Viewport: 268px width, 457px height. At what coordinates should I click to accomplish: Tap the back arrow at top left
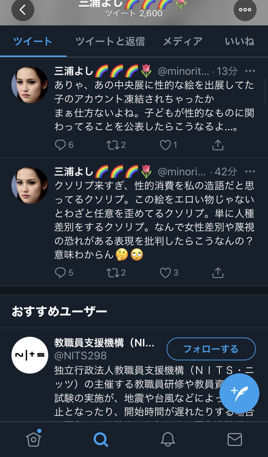(23, 10)
